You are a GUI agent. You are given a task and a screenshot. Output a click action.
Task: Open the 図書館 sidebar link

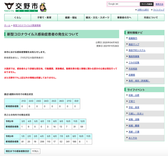[x=132, y=75]
